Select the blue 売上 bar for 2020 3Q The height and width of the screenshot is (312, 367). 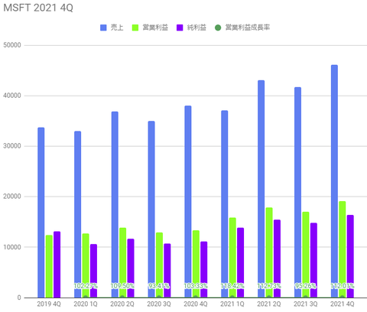point(151,210)
